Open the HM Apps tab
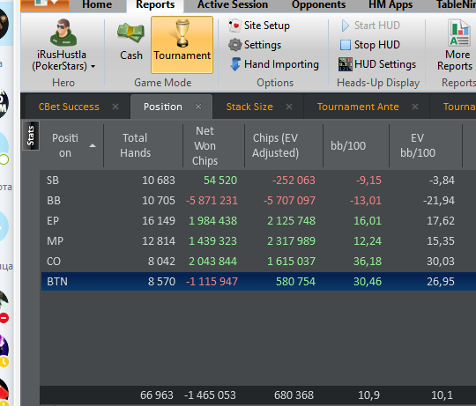 coord(390,4)
